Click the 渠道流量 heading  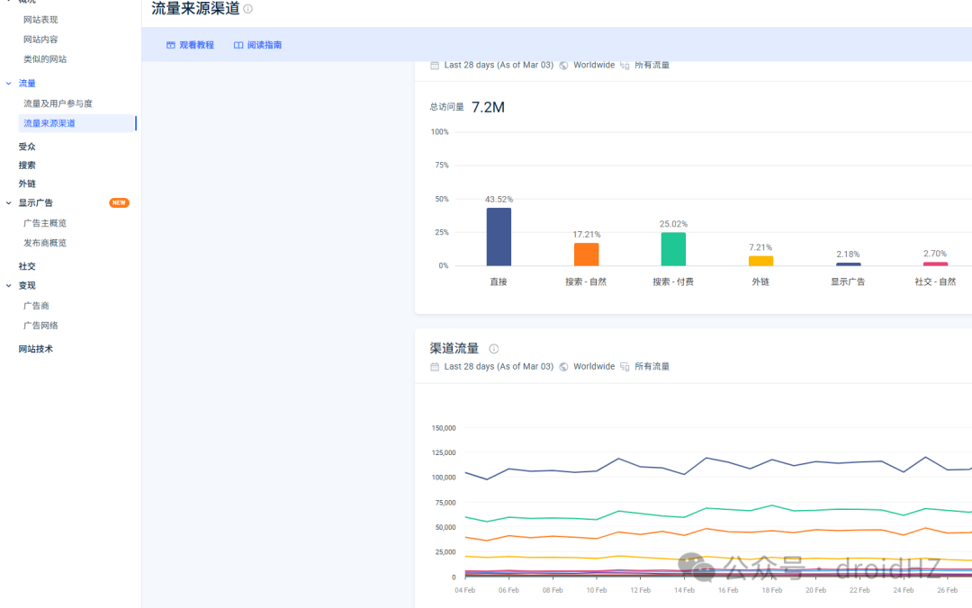[x=454, y=349]
